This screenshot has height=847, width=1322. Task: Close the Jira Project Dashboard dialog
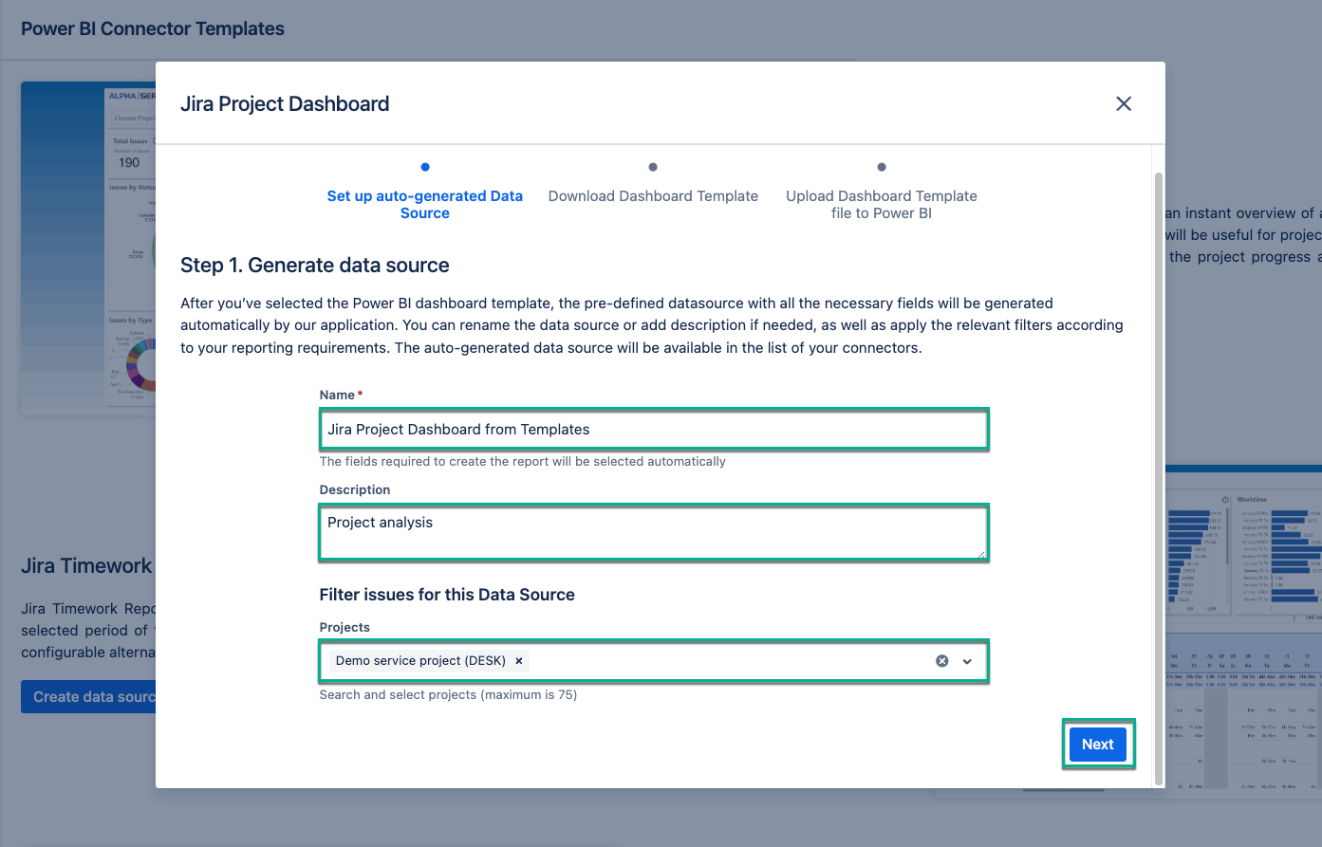pyautogui.click(x=1123, y=103)
